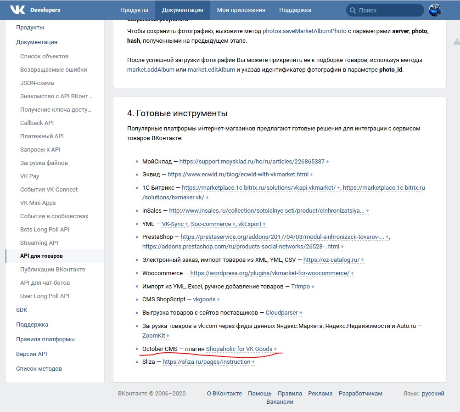Open VK-Sync link

coord(173,224)
